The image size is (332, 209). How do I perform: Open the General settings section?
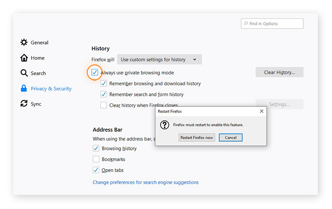(39, 43)
